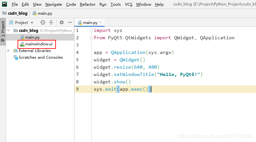Click the Scratches and Consoles icon

(15, 57)
